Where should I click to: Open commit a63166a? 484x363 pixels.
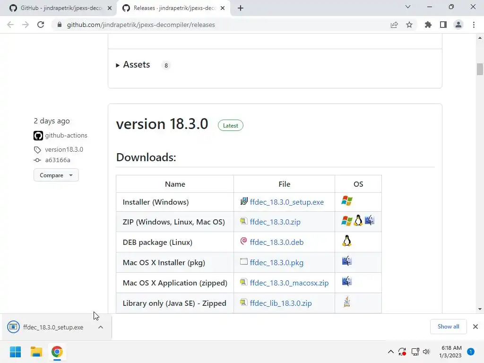[58, 160]
